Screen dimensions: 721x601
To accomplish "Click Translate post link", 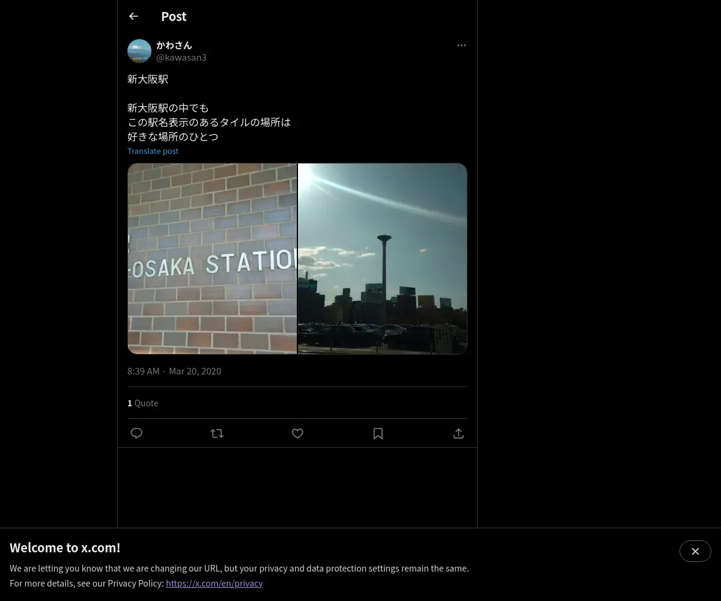I will pos(153,151).
